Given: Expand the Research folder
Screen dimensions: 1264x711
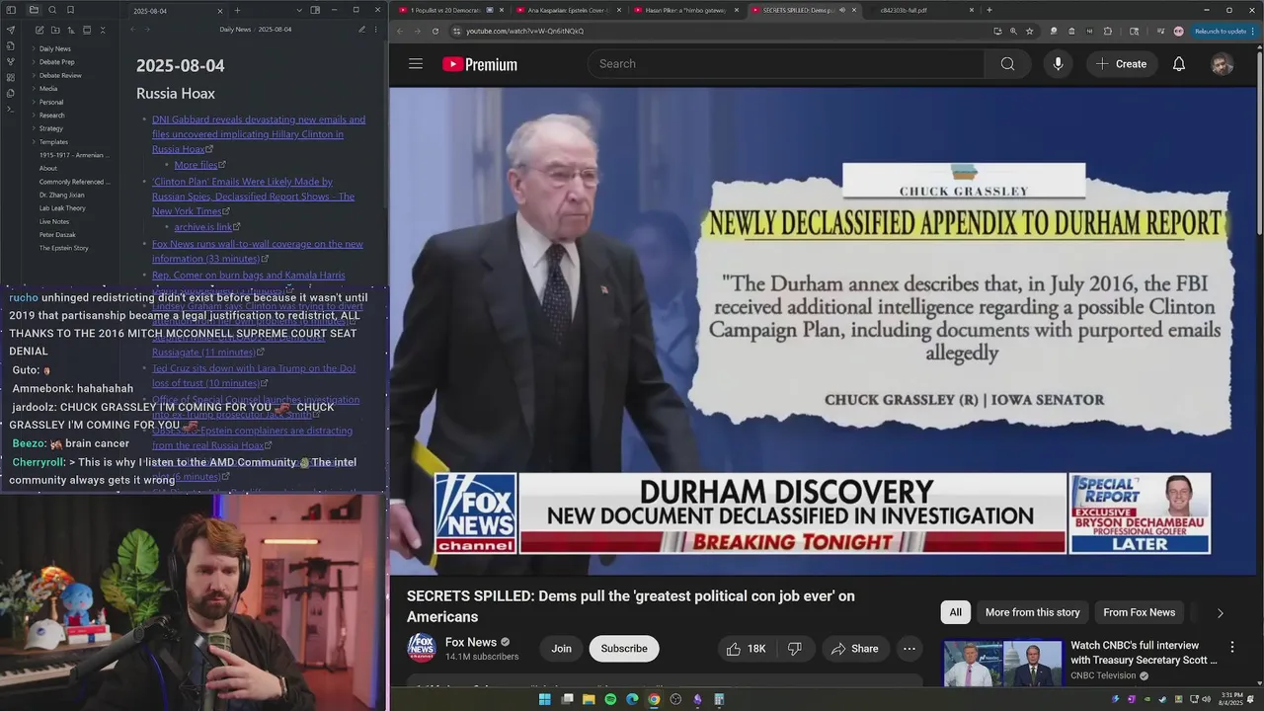Looking at the screenshot, I should point(51,116).
